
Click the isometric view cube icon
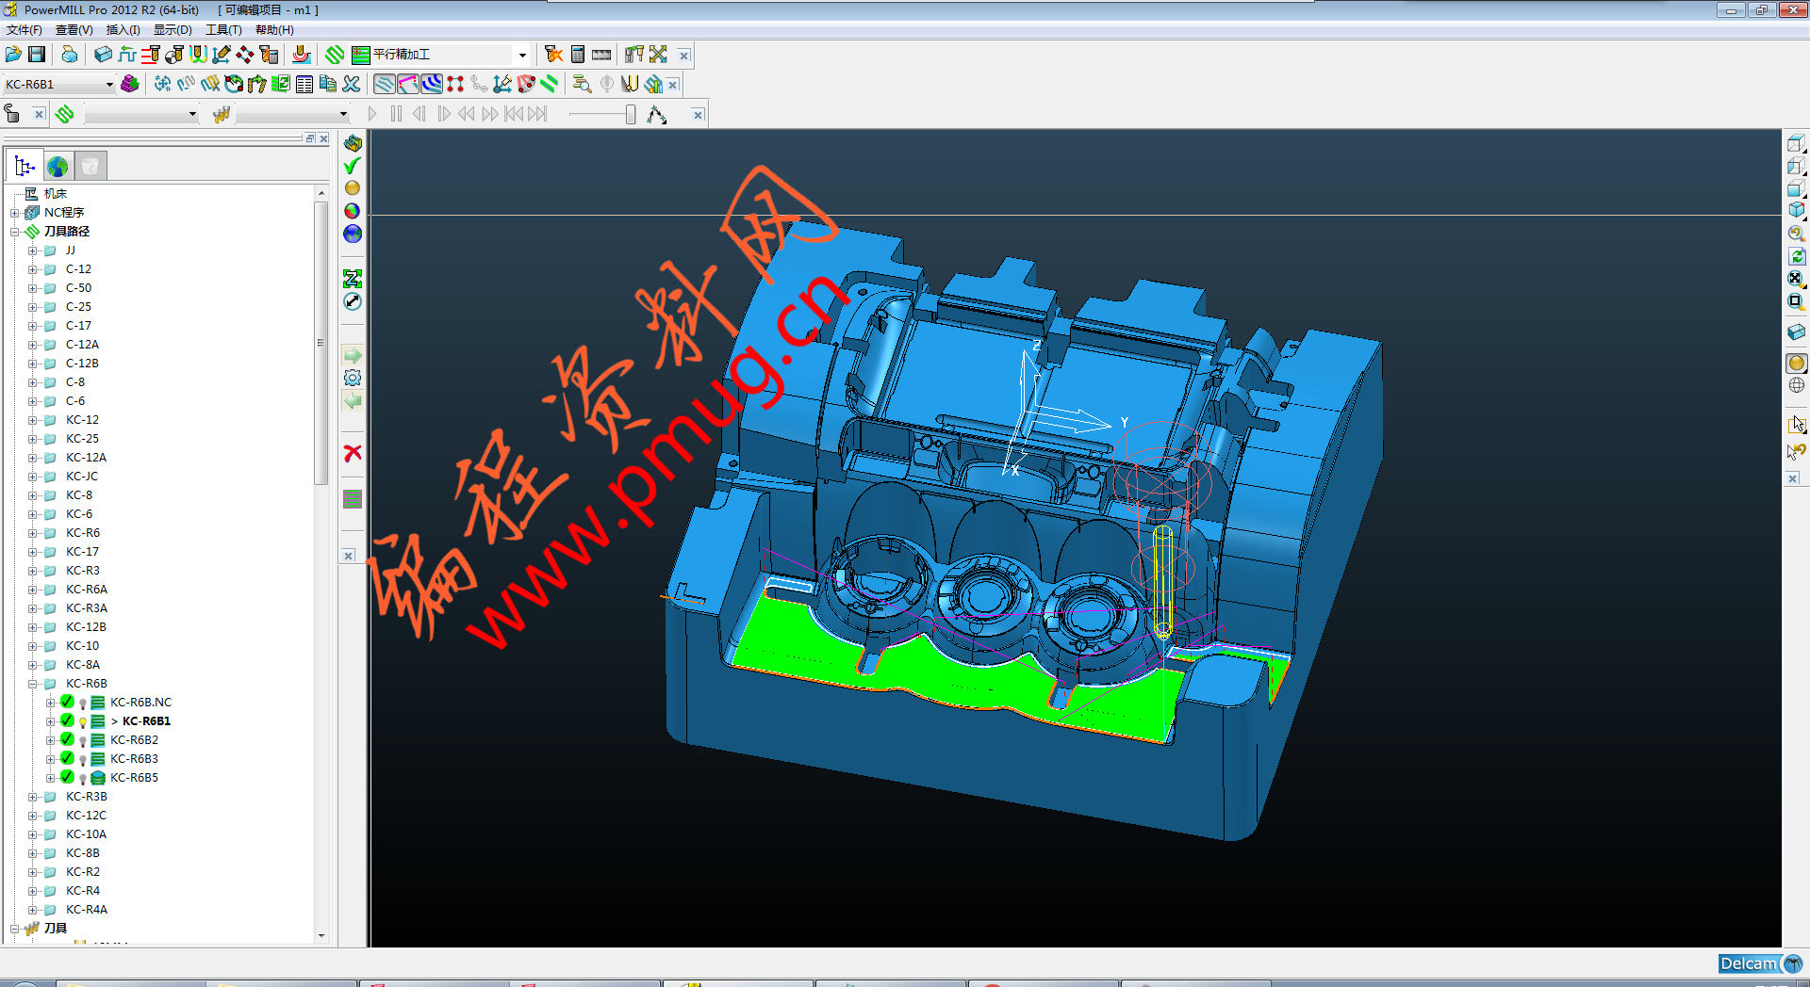[x=1797, y=210]
